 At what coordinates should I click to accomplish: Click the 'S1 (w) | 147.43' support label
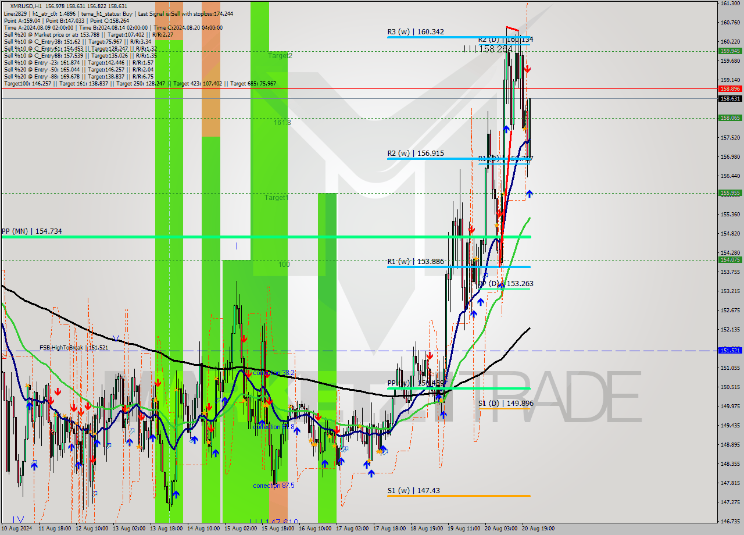pyautogui.click(x=414, y=491)
